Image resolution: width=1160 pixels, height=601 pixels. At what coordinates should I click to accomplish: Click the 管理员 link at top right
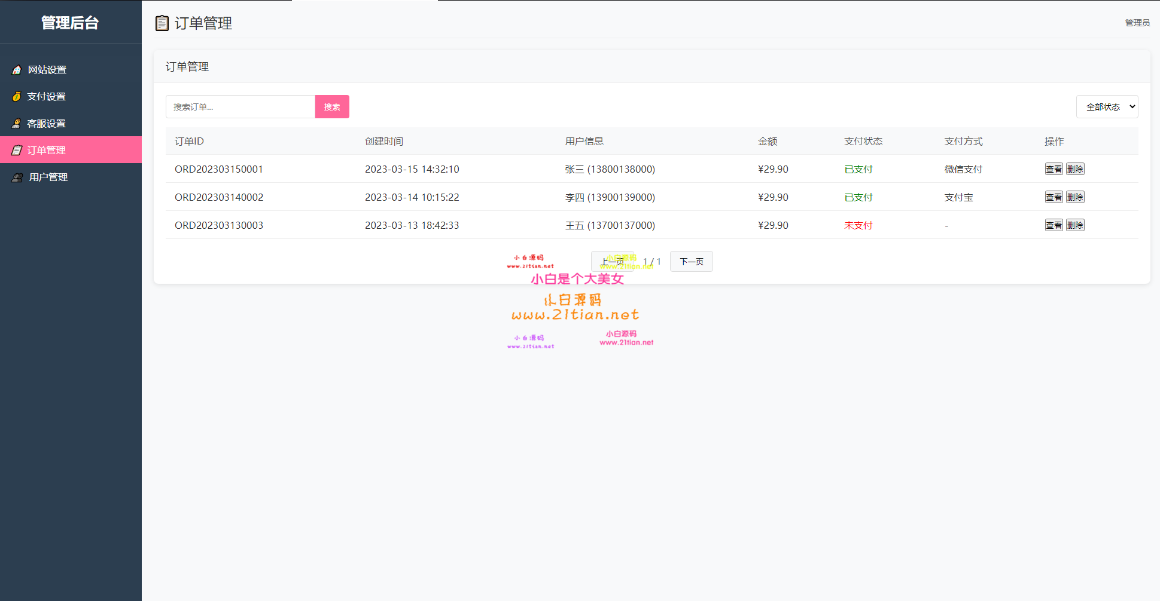point(1137,23)
